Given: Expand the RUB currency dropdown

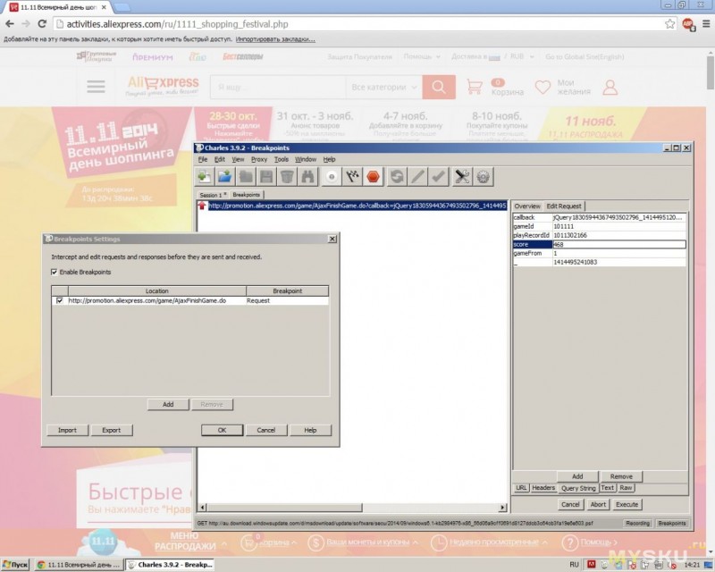Looking at the screenshot, I should tap(522, 56).
